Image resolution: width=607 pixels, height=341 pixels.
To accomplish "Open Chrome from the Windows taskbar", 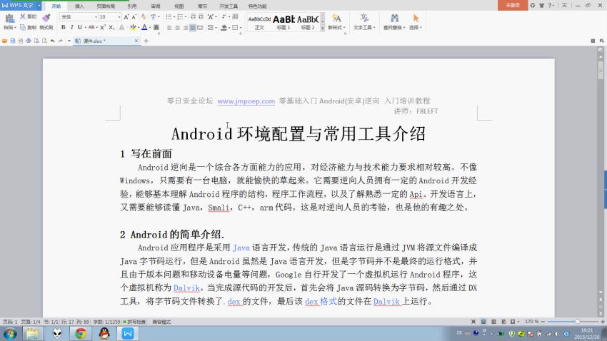I will pyautogui.click(x=81, y=333).
